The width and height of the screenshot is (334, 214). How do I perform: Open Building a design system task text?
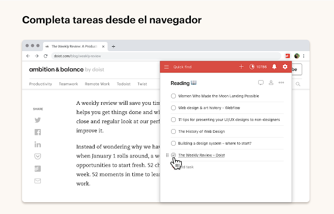coord(215,144)
